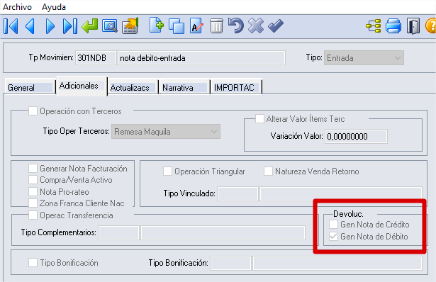Check Compra/Venta Activo option

pyautogui.click(x=33, y=180)
